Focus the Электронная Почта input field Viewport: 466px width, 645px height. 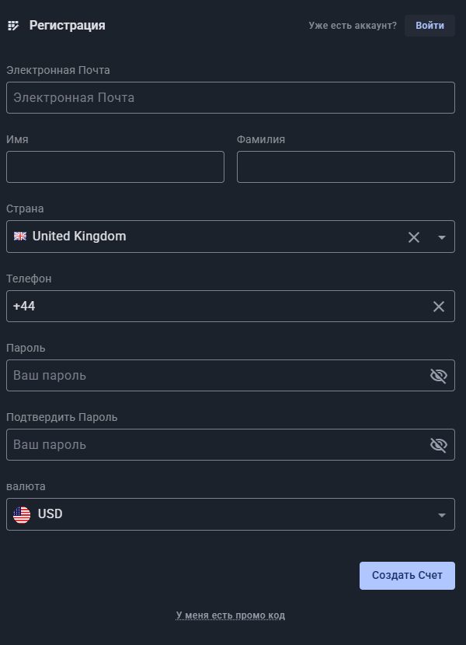pyautogui.click(x=231, y=98)
